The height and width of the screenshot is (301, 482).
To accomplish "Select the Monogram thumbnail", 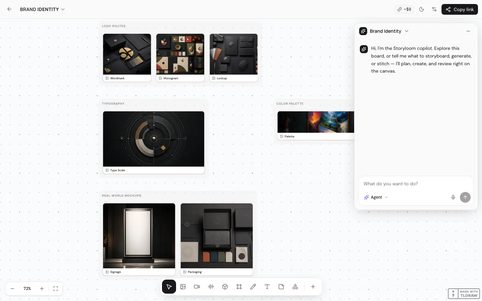I will click(x=180, y=54).
